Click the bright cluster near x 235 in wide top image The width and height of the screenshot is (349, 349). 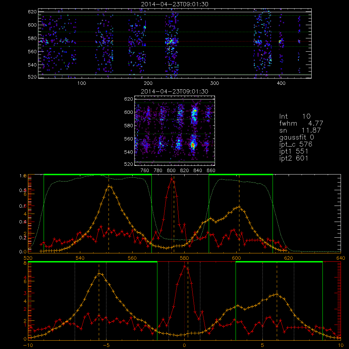click(x=171, y=42)
